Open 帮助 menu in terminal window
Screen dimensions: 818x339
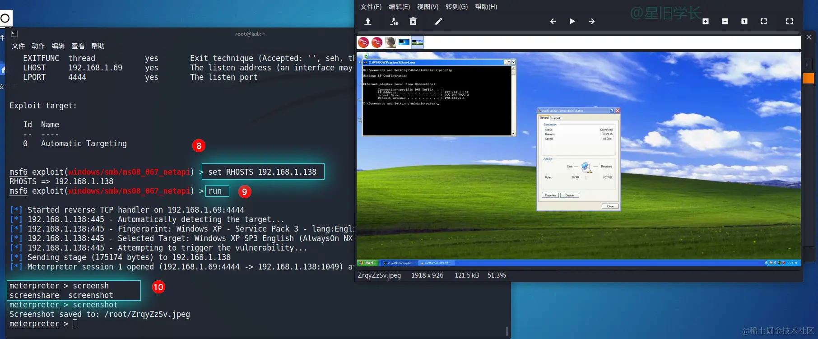98,46
